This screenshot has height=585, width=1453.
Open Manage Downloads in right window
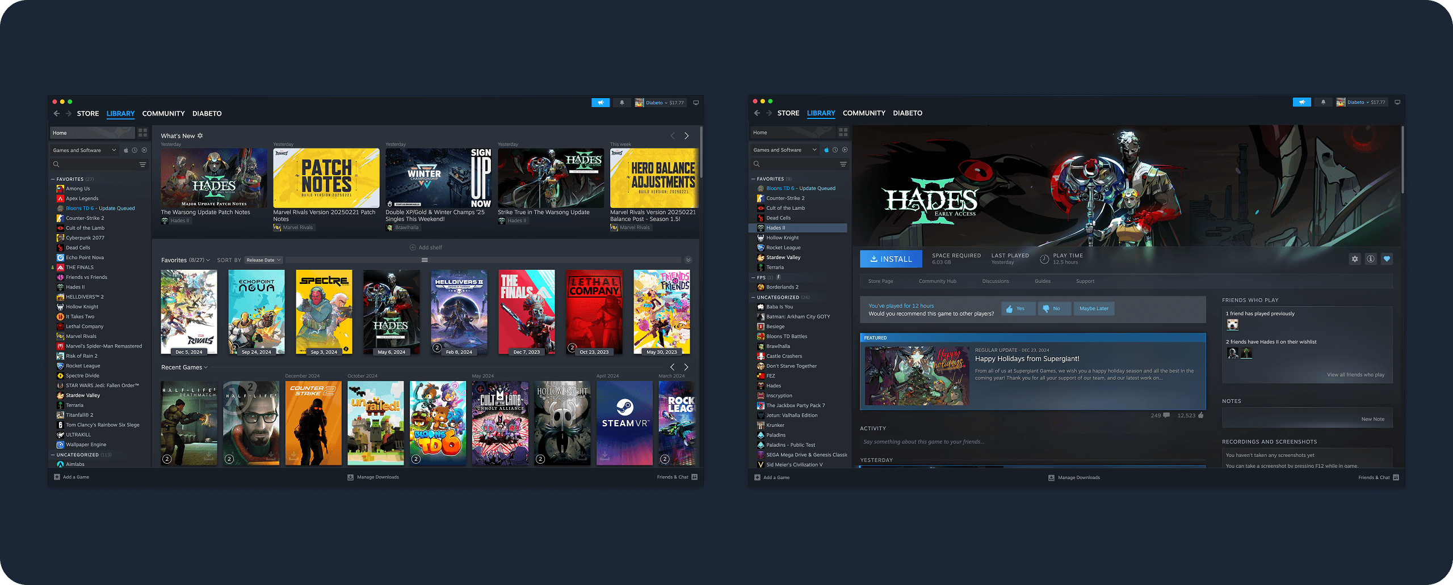point(1074,477)
